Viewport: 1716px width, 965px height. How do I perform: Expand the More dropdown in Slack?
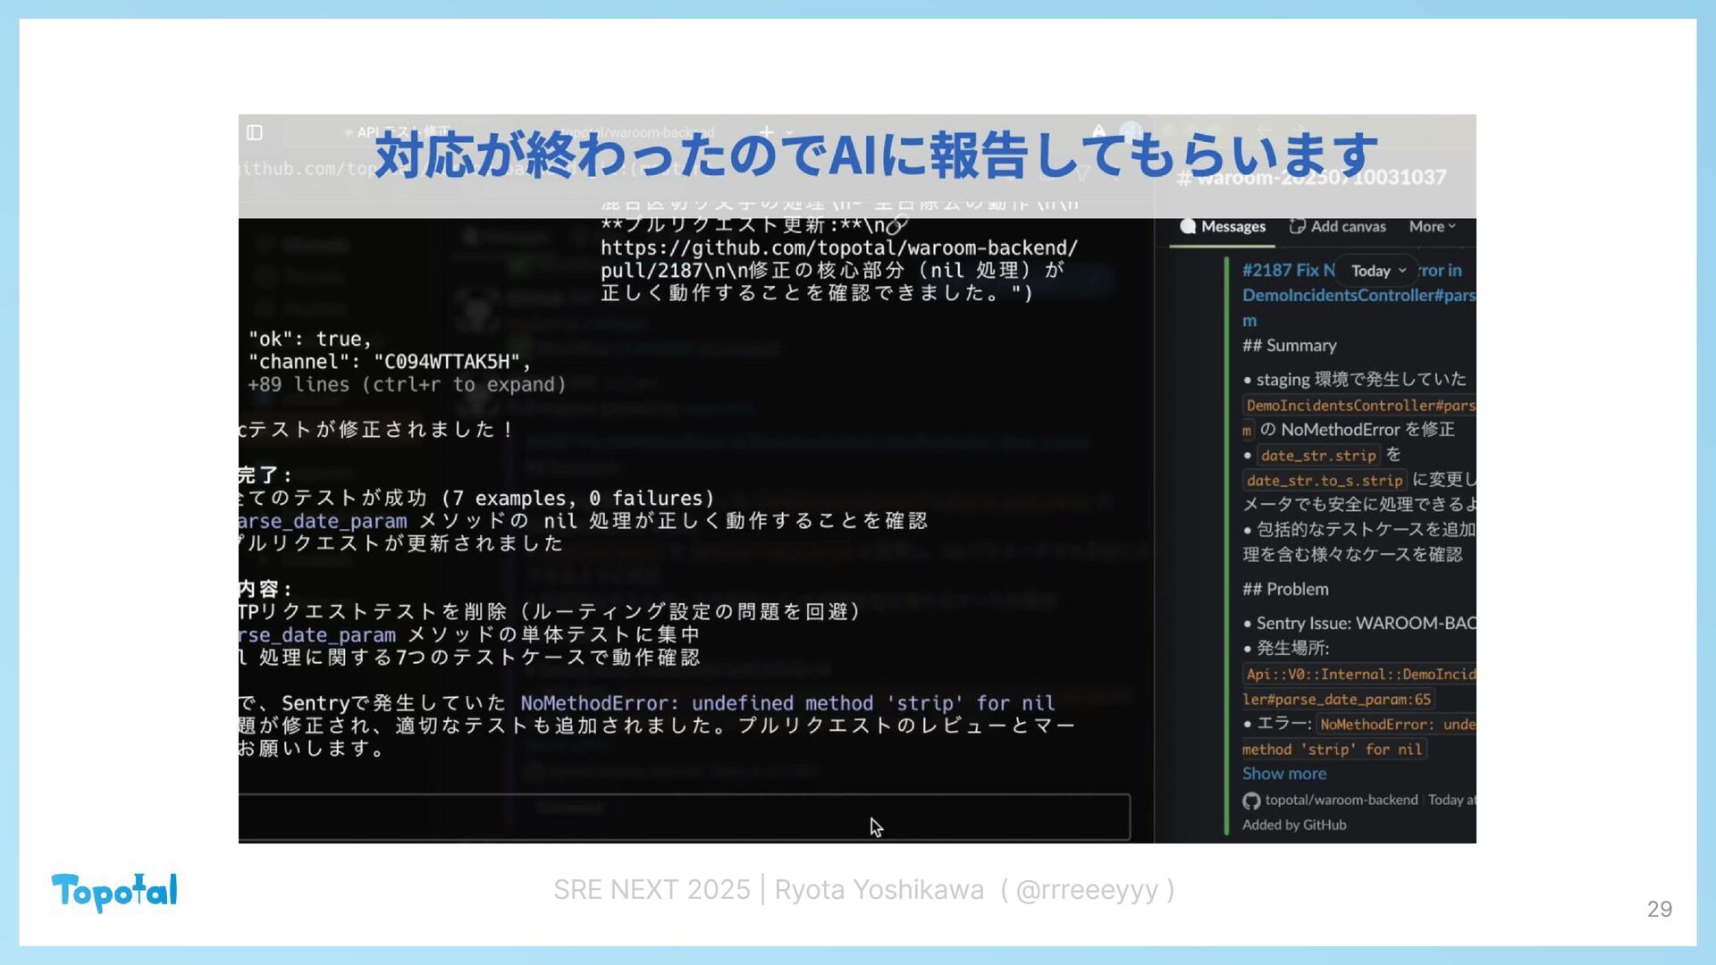click(x=1432, y=227)
